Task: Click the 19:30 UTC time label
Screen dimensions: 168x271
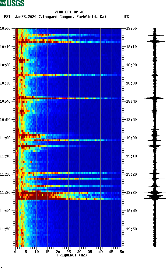Action: click(x=131, y=193)
